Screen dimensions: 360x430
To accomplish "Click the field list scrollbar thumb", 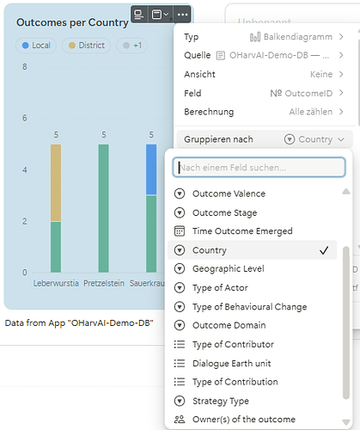I will coord(346,322).
